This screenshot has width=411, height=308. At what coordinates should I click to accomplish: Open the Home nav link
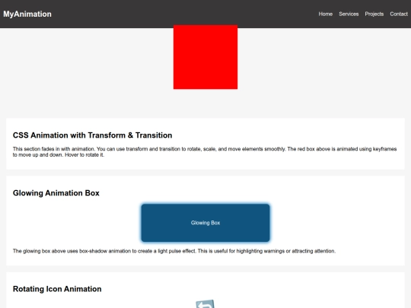326,14
